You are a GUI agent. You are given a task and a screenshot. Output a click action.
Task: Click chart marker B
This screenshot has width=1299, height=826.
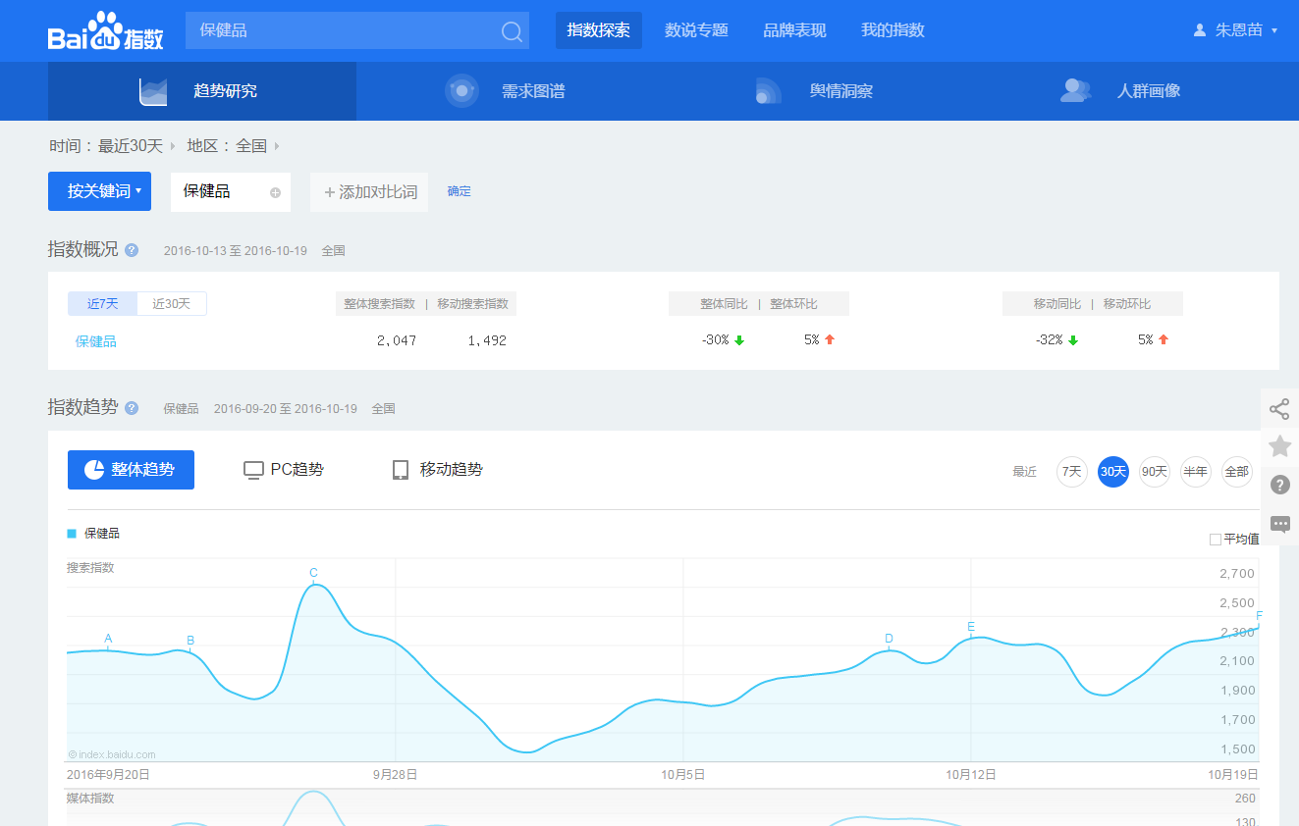190,641
